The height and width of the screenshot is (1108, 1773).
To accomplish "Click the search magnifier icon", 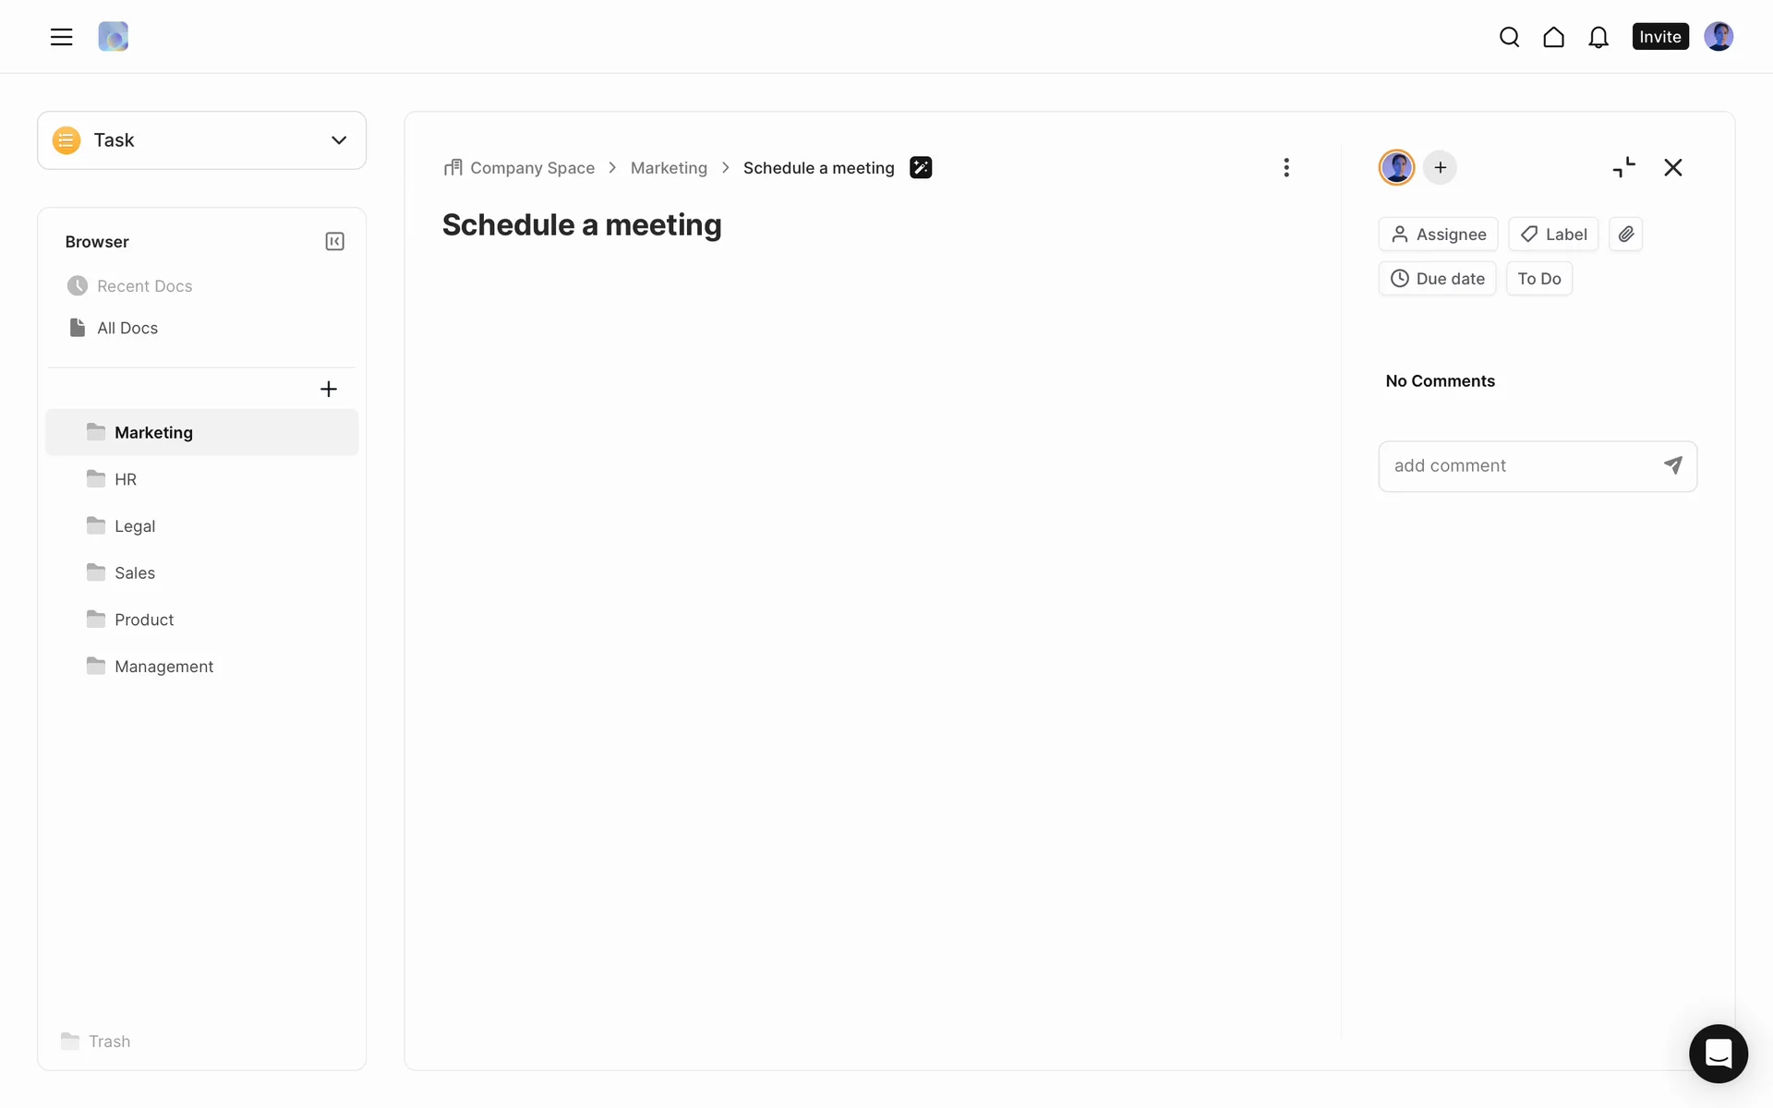I will pos(1509,37).
